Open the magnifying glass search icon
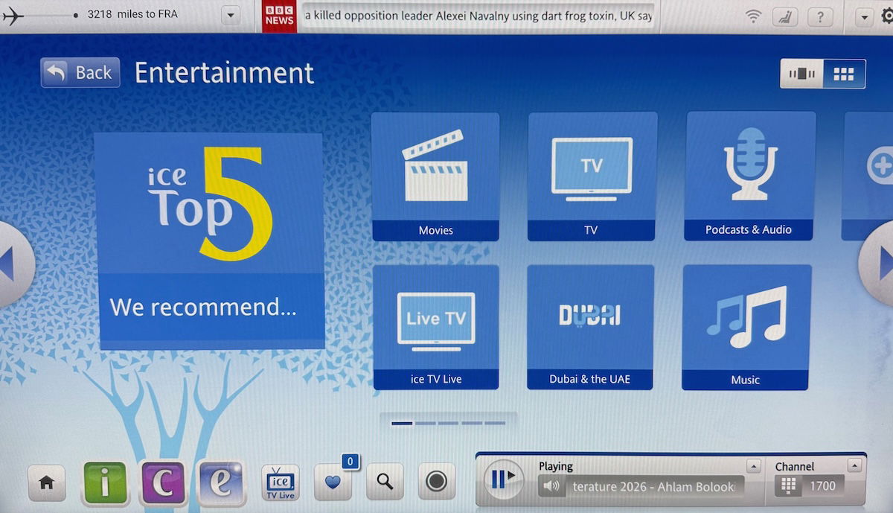Screen dimensions: 893x513 click(385, 482)
